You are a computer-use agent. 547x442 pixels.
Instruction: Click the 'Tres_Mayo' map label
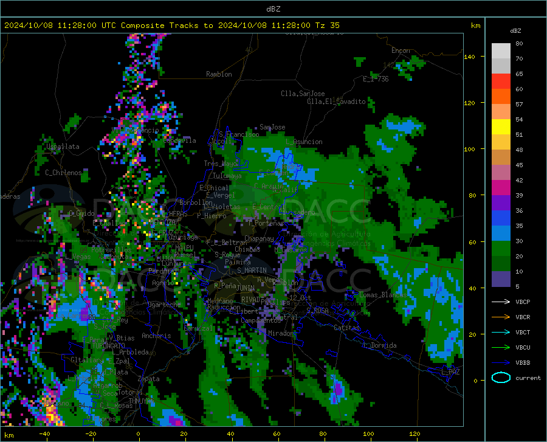(221, 164)
